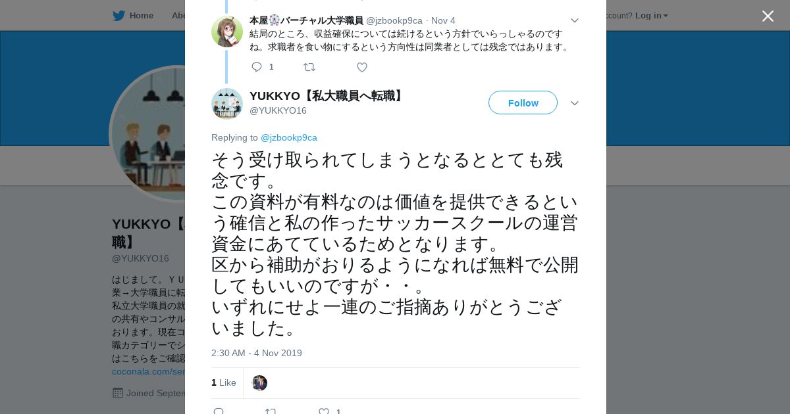
Task: Close the tweet overlay with the X
Action: (x=768, y=16)
